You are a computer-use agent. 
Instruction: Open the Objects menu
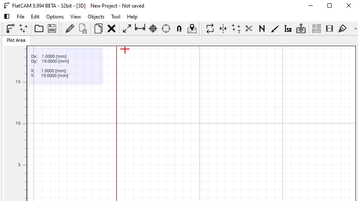coord(96,17)
